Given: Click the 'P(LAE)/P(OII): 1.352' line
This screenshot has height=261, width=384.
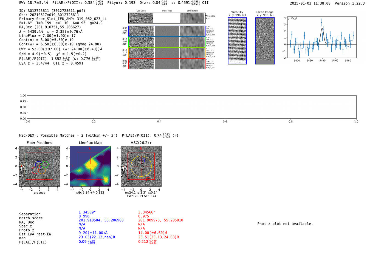Looking at the screenshot, I should point(60,59).
